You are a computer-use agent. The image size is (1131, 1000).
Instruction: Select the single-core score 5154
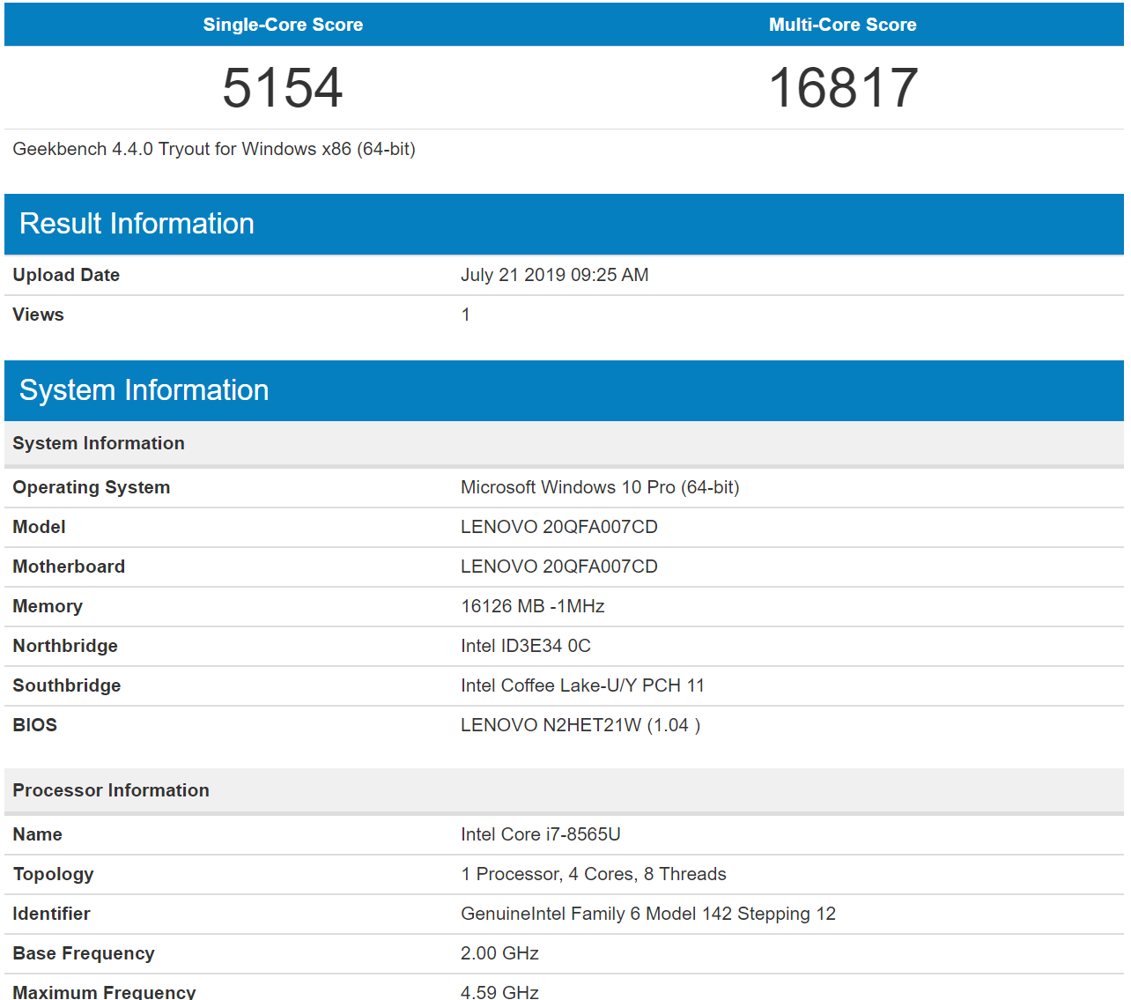coord(283,88)
